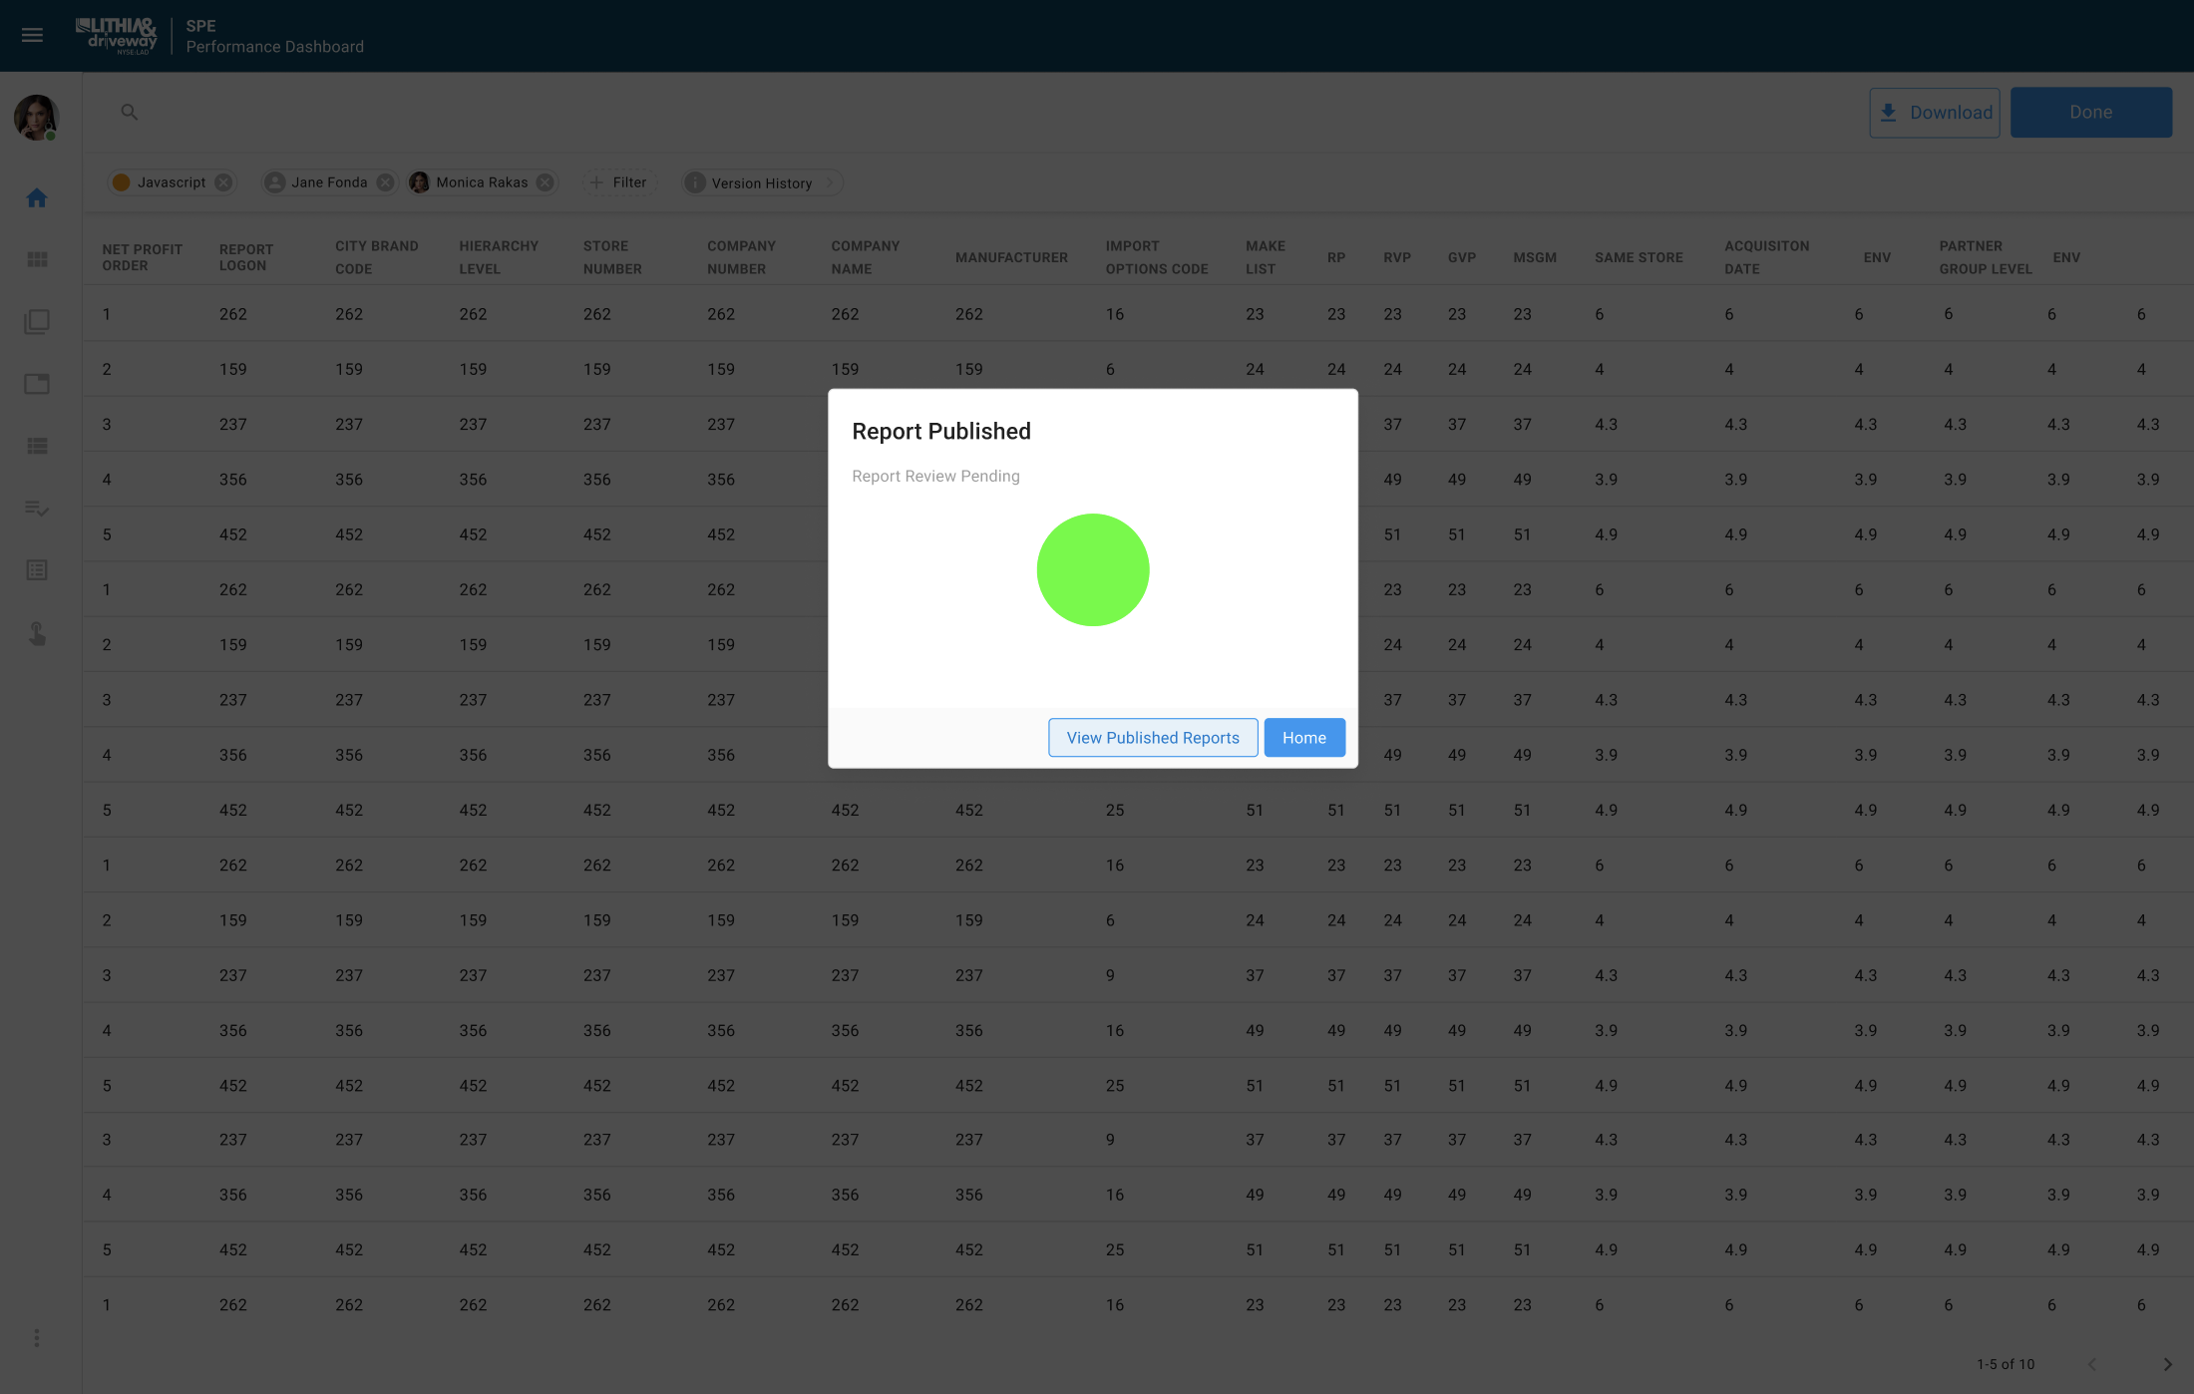Remove Jane Fonda from the active filters

coord(386,181)
